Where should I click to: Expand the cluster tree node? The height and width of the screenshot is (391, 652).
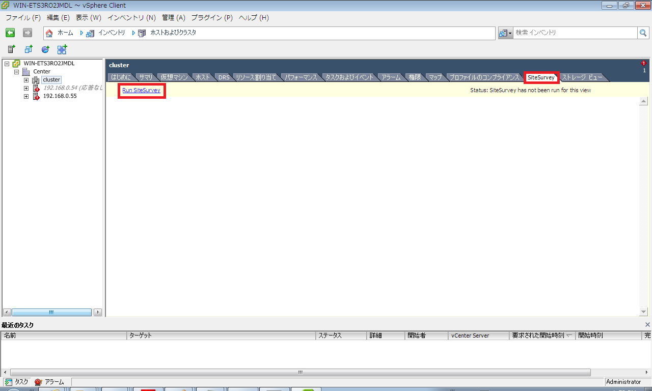(26, 80)
